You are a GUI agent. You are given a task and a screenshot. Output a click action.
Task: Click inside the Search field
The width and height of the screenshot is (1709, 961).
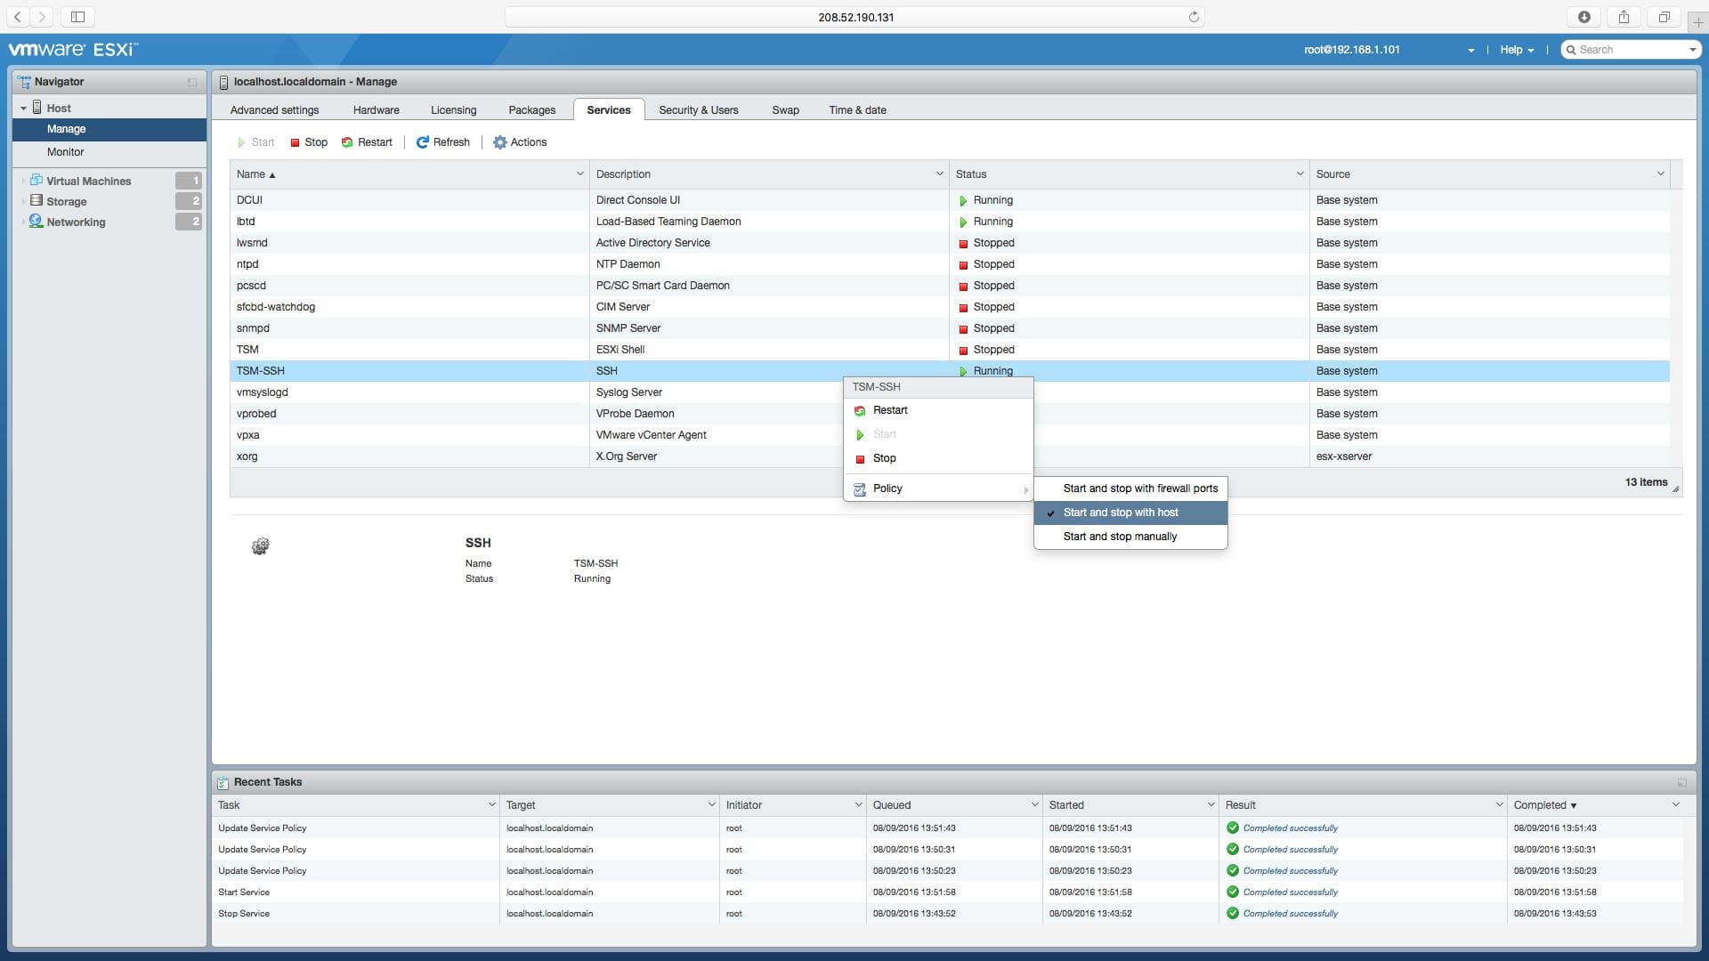pyautogui.click(x=1629, y=49)
